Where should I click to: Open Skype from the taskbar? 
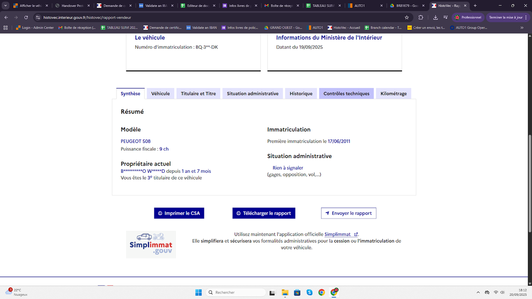309,292
